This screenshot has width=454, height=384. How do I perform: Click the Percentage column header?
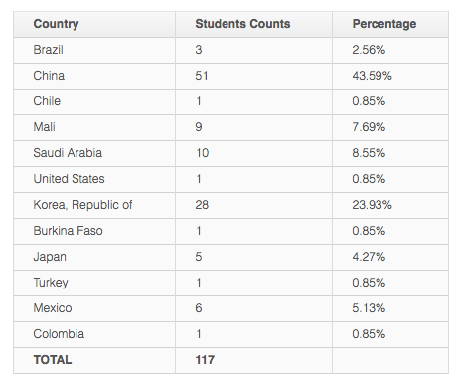click(x=390, y=24)
